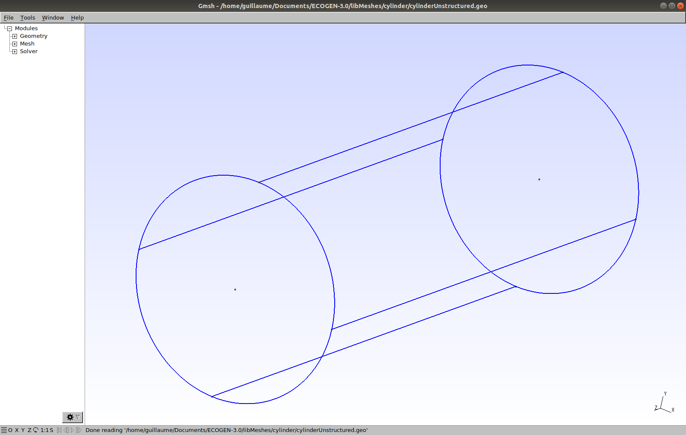The height and width of the screenshot is (435, 686).
Task: Click the step forward control
Action: pos(79,430)
